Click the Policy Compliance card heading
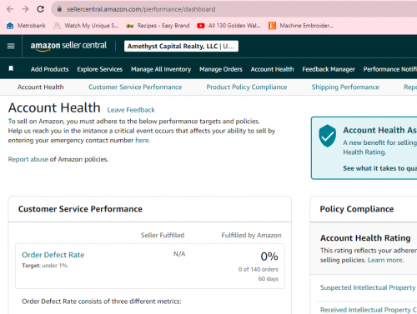This screenshot has height=314, width=417. pos(357,209)
